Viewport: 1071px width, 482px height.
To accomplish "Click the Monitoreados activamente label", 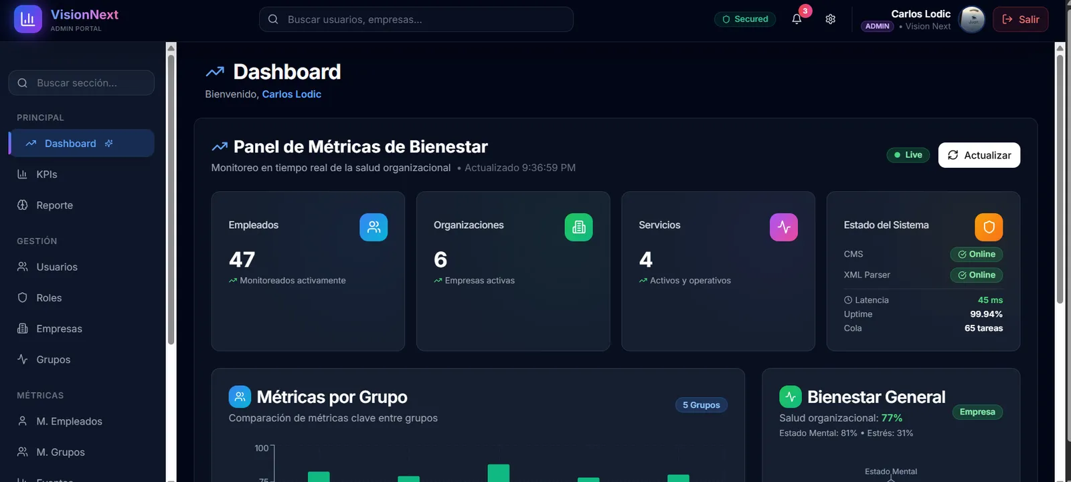I will coord(293,281).
